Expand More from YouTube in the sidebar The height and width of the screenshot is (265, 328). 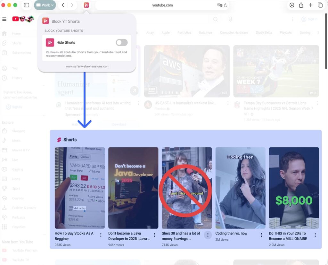tap(18, 242)
